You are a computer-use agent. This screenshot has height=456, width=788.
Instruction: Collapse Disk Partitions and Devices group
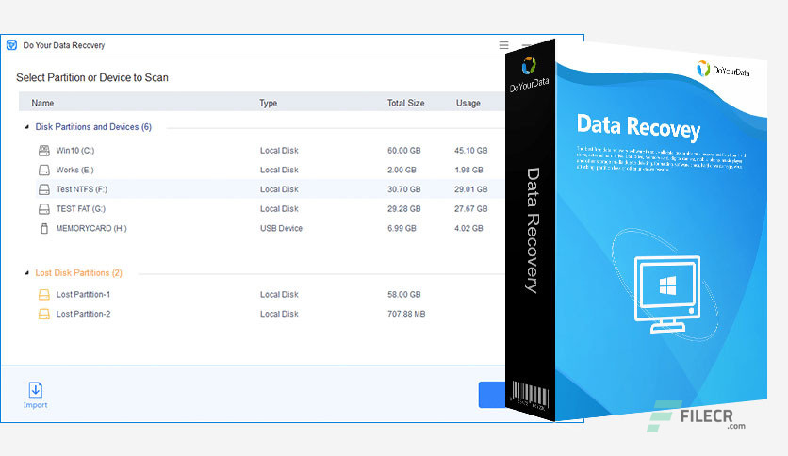tap(26, 127)
